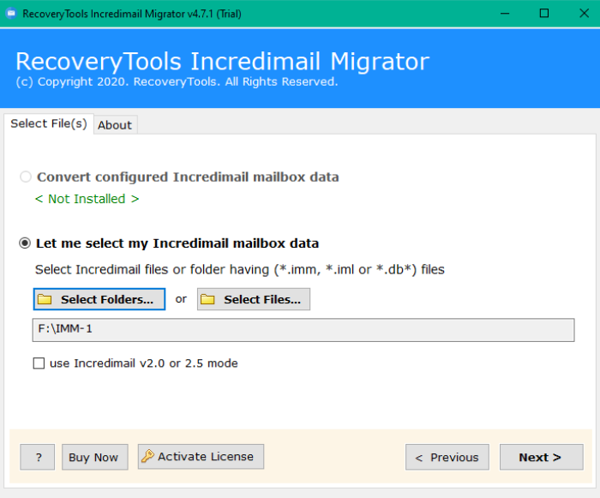Enable 'use Incredimail v2.0 or 2.5 mode' checkbox
The width and height of the screenshot is (600, 498).
pyautogui.click(x=39, y=363)
